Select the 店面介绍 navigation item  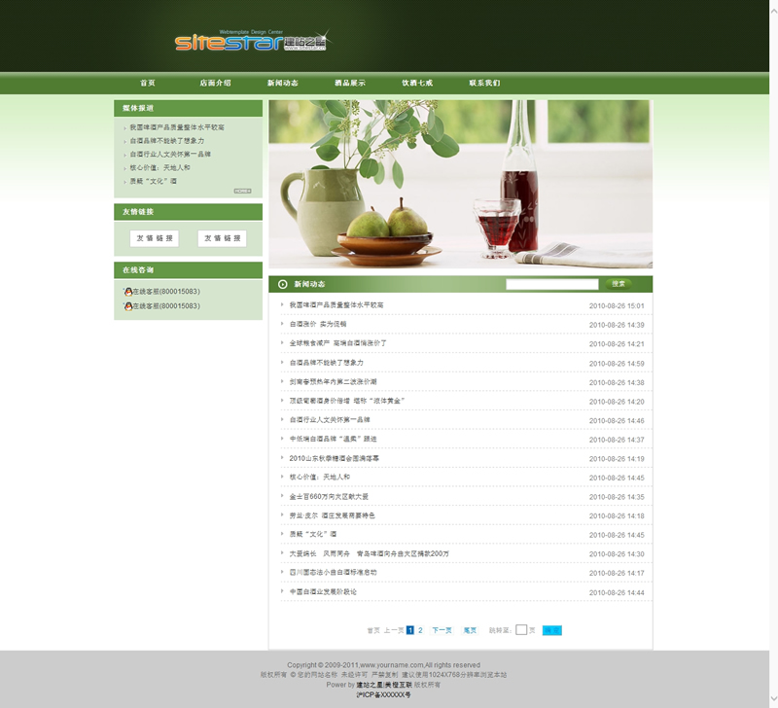click(215, 84)
